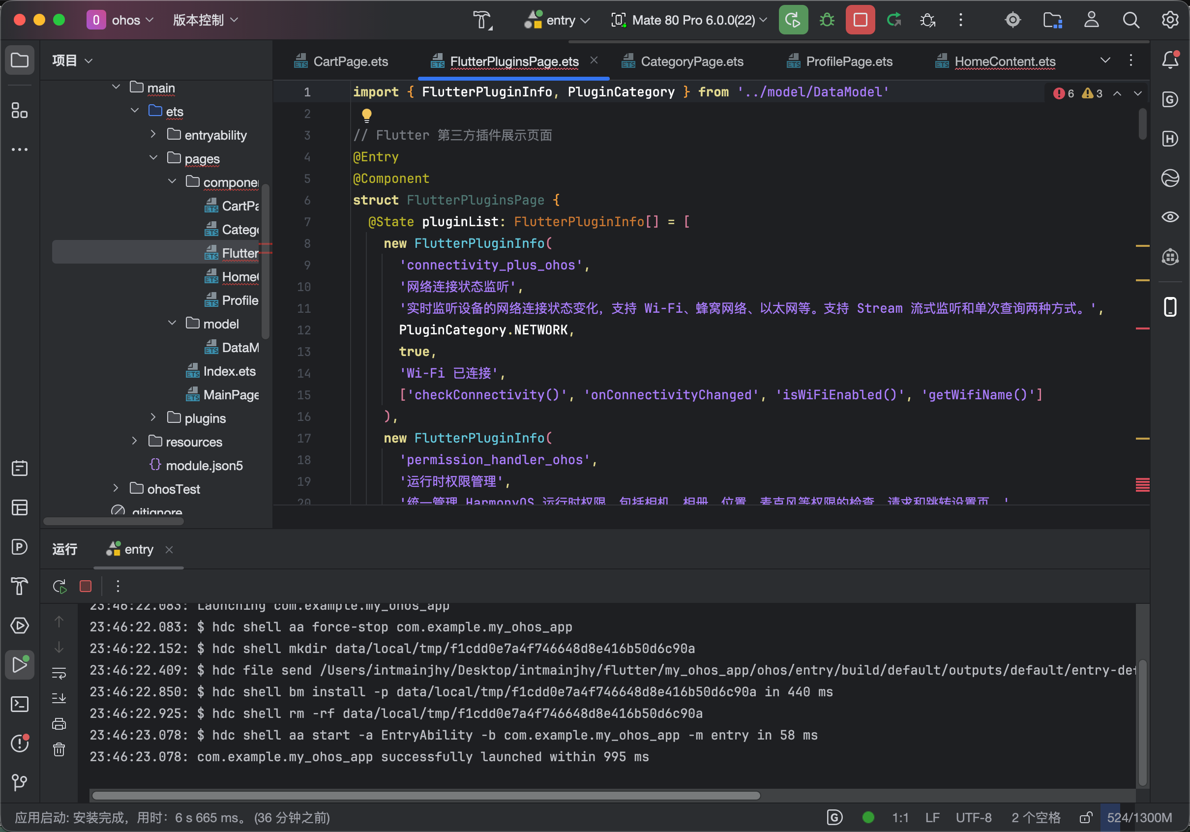1190x832 pixels.
Task: Click UTF-8 encoding in status bar
Action: (x=973, y=817)
